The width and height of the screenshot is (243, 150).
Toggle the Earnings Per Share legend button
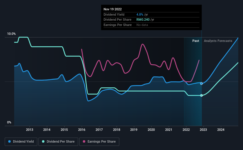pyautogui.click(x=99, y=142)
